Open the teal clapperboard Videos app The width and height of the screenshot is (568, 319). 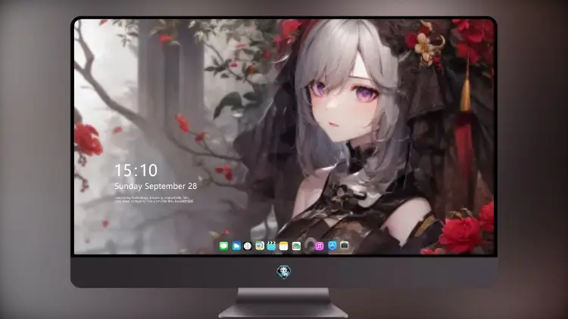coord(271,246)
